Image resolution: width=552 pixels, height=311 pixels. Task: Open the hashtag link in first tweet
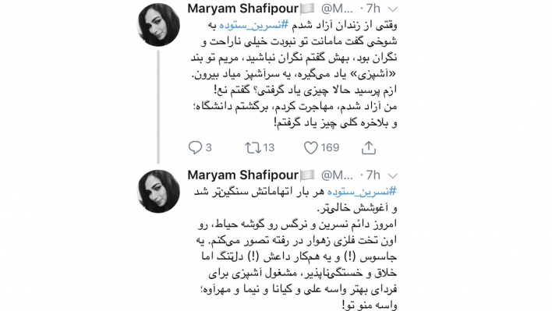click(254, 25)
